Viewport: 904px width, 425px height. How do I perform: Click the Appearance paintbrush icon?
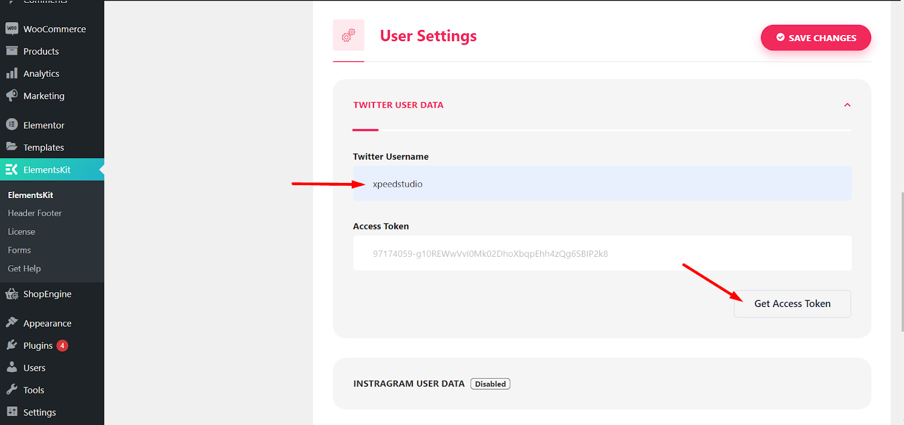pyautogui.click(x=12, y=322)
